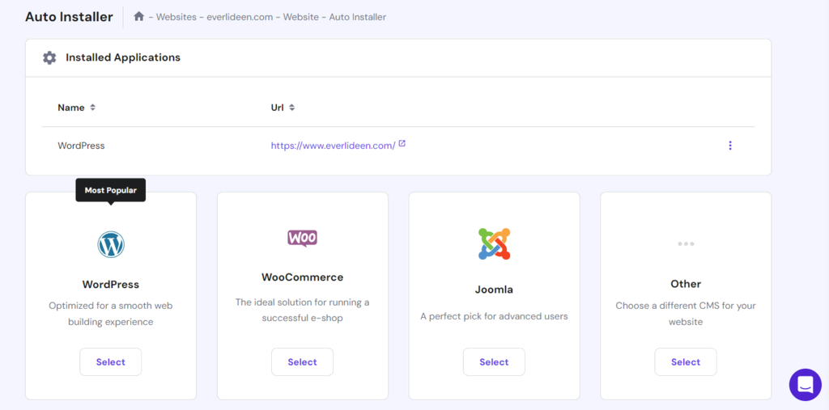Image resolution: width=829 pixels, height=410 pixels.
Task: Click 'Choose a different CMS' description text
Action: click(686, 313)
